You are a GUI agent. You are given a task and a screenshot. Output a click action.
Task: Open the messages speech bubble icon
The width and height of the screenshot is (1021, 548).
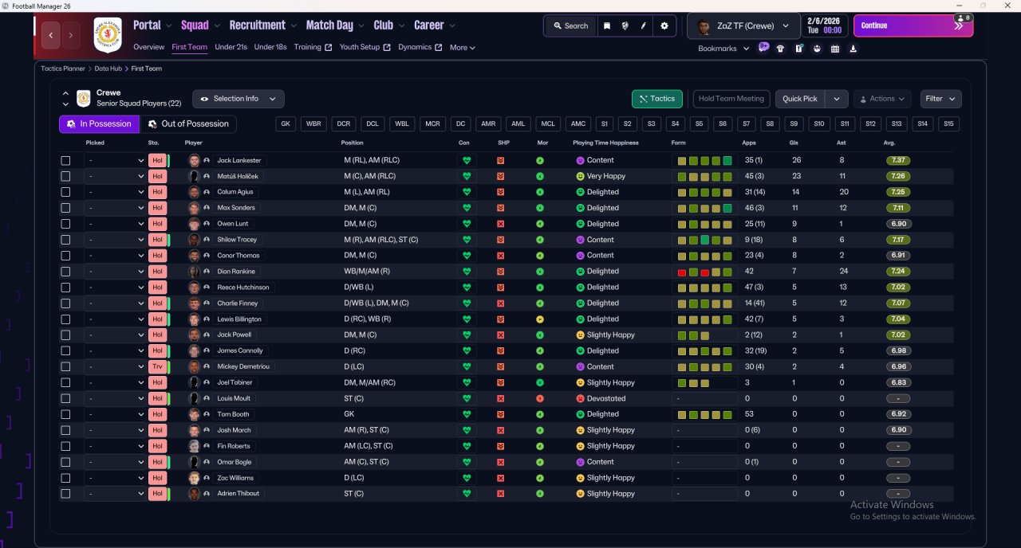[x=763, y=48]
